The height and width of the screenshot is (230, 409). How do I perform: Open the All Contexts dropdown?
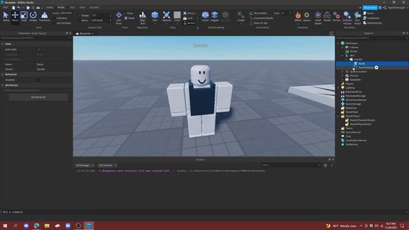pos(107,165)
